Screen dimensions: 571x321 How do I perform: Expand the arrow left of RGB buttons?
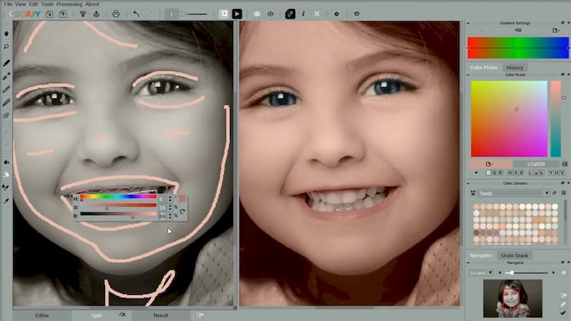pos(476,173)
